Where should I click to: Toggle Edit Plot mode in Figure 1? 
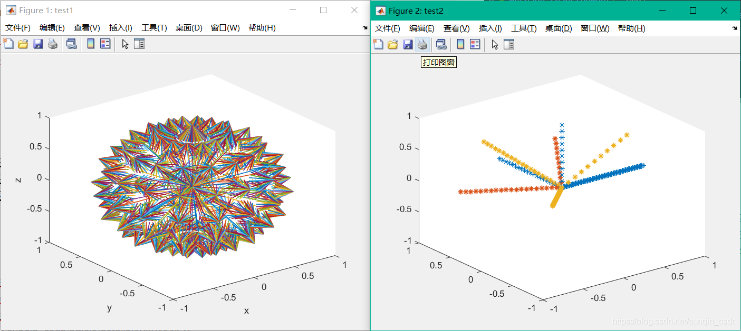click(126, 44)
